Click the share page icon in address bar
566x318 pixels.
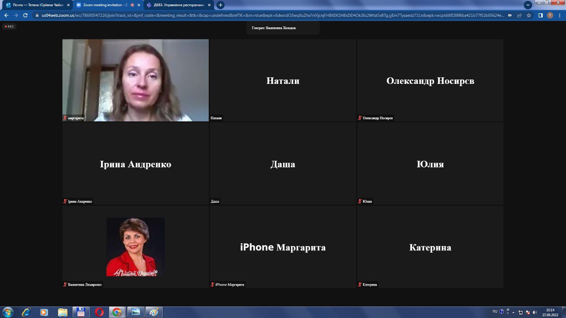[519, 15]
